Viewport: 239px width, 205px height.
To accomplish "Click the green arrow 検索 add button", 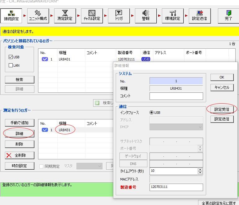I will (x=103, y=103).
